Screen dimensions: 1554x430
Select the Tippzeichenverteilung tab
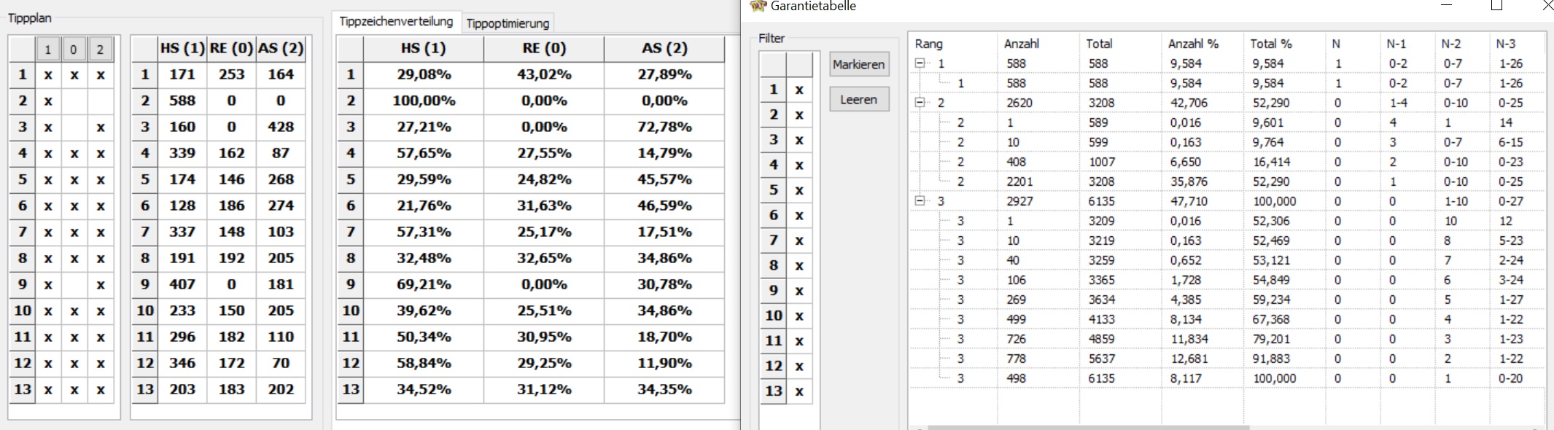(x=396, y=22)
